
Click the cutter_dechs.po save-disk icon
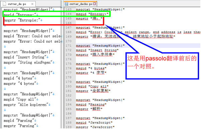coord(66,4)
